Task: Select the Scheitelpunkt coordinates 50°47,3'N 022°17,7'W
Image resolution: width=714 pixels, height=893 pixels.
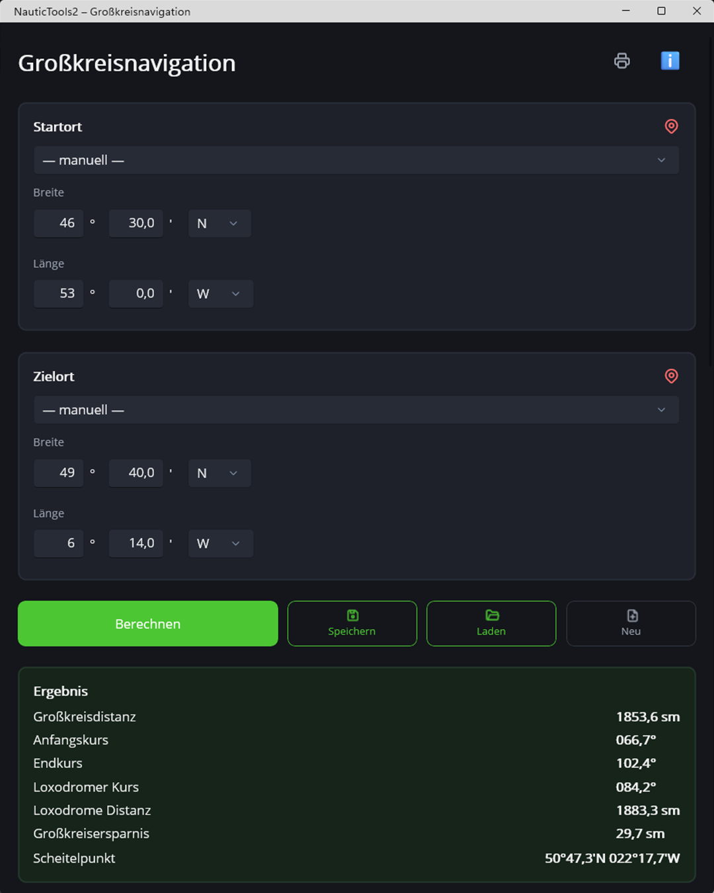Action: pos(612,859)
